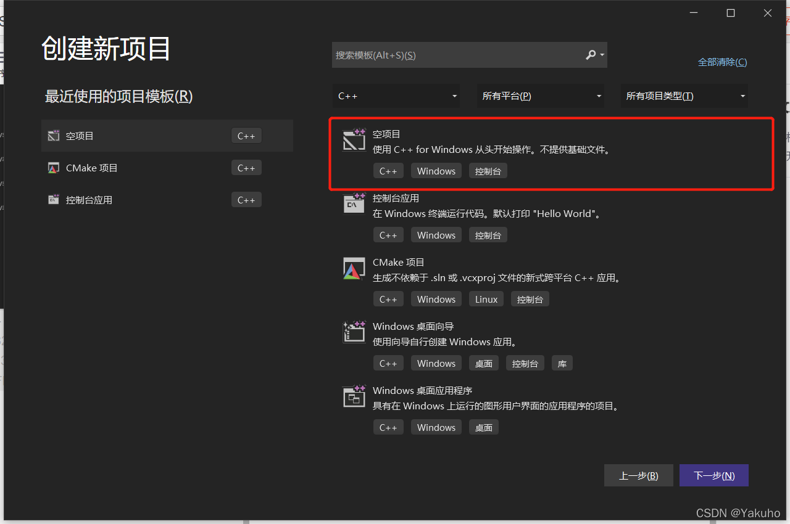Click the 空项目 icon in recent templates
The width and height of the screenshot is (790, 524).
[54, 135]
